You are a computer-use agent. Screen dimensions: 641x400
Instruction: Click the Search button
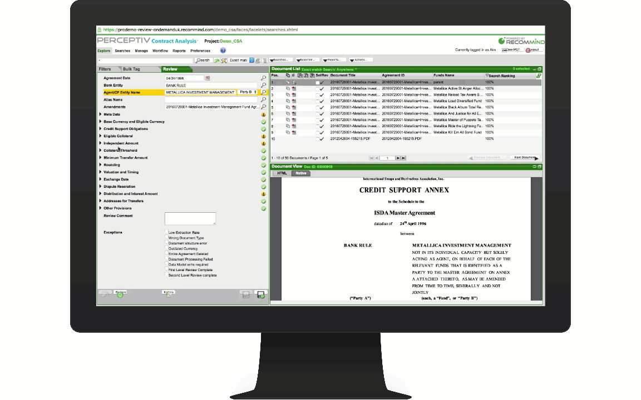coord(203,61)
